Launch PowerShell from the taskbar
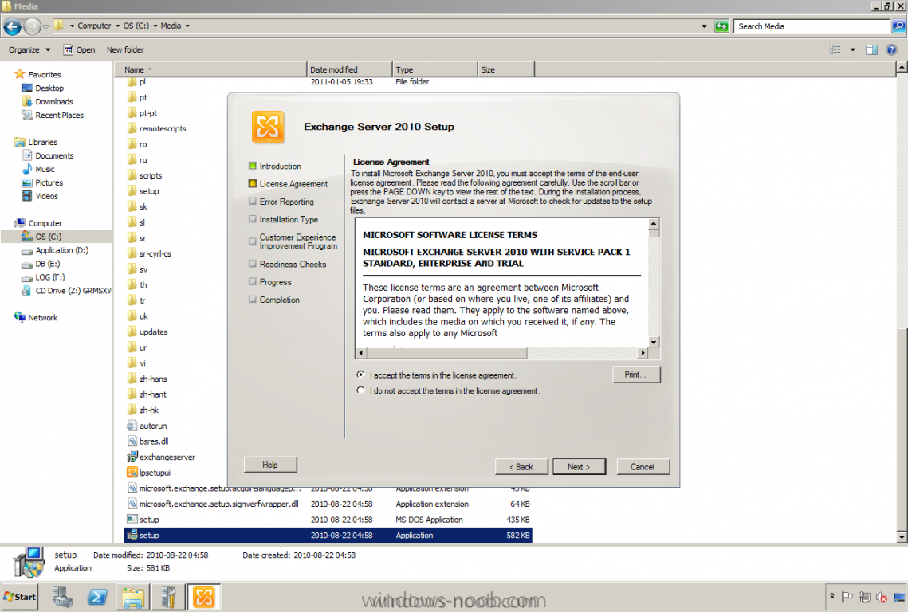The width and height of the screenshot is (908, 612). click(97, 597)
